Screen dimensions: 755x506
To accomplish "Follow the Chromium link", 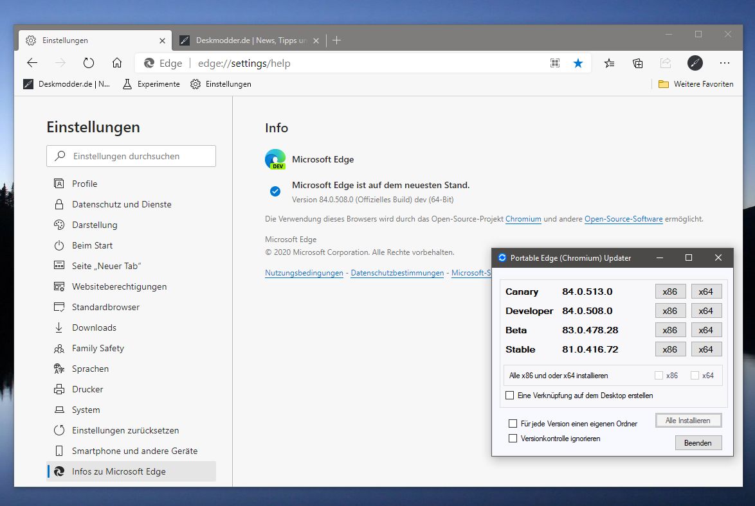I will point(523,219).
